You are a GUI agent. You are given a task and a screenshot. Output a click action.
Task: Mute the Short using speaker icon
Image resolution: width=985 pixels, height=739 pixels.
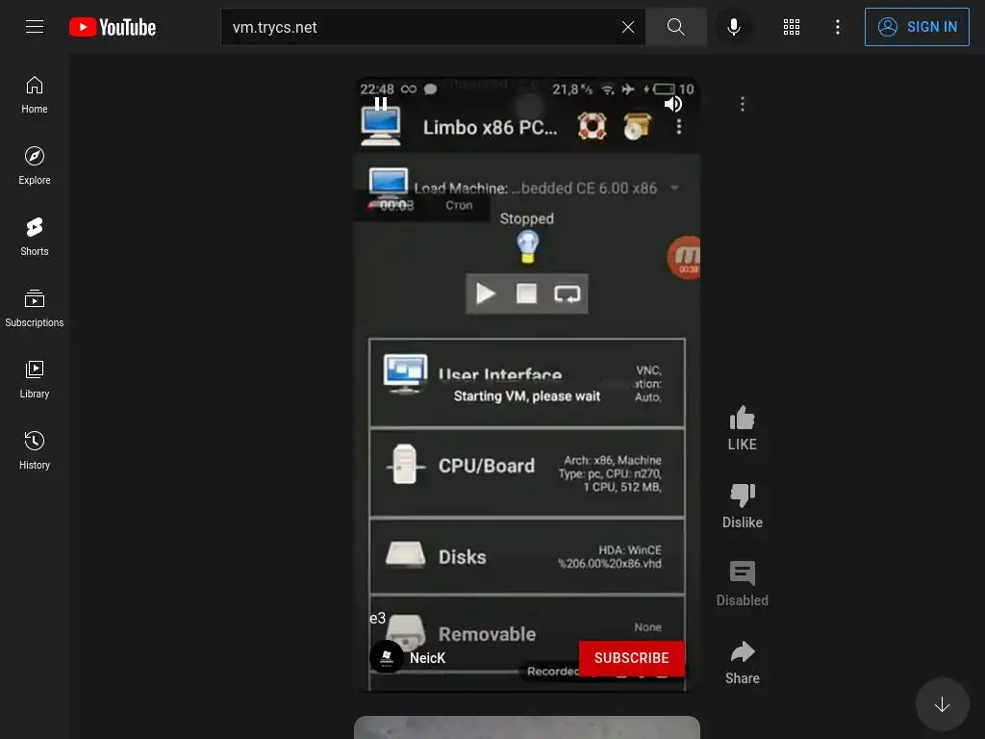click(x=672, y=104)
